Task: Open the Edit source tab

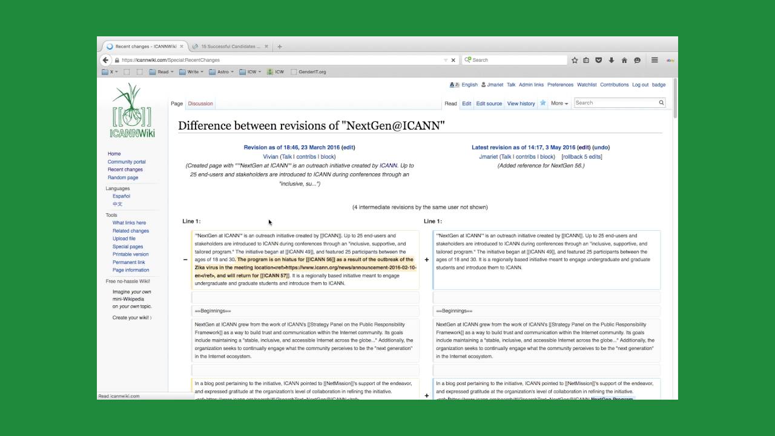Action: click(489, 104)
